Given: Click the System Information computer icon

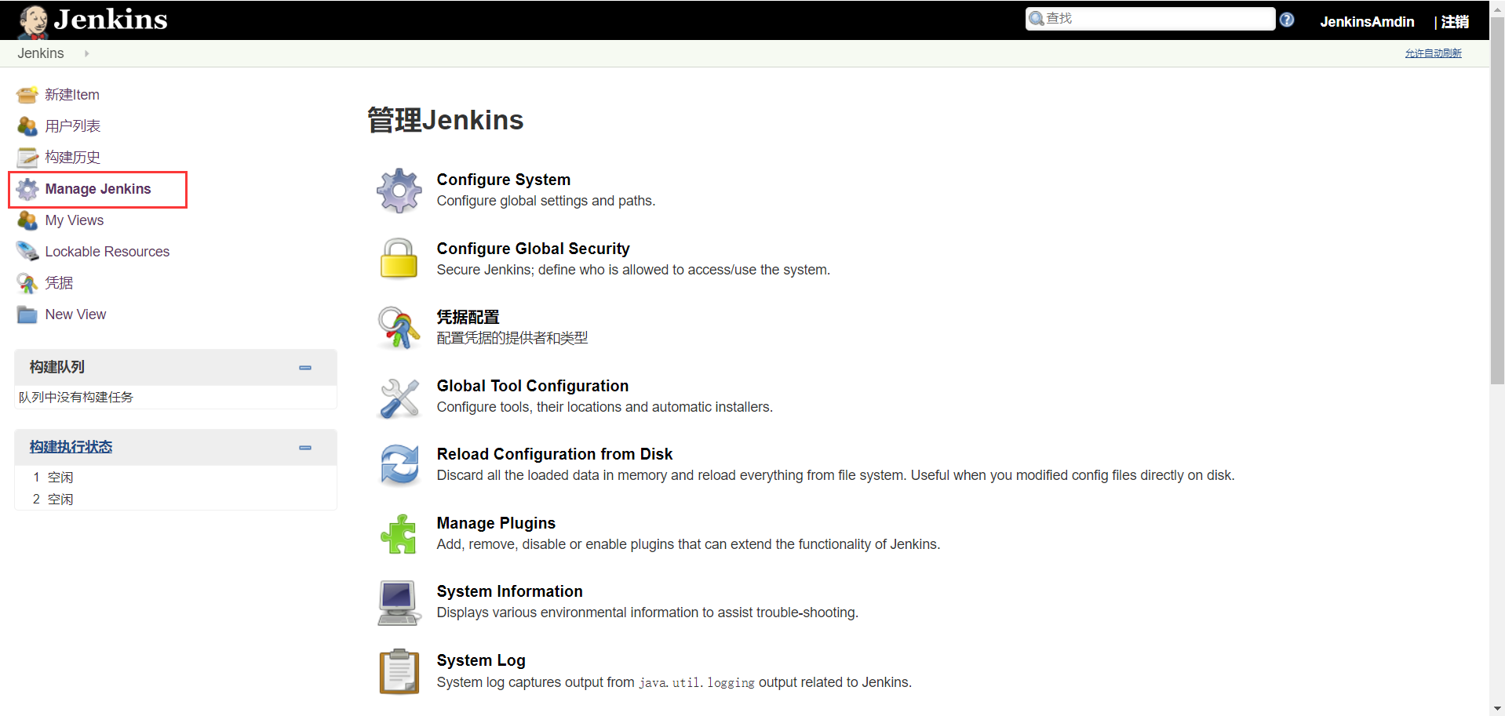Looking at the screenshot, I should [399, 602].
